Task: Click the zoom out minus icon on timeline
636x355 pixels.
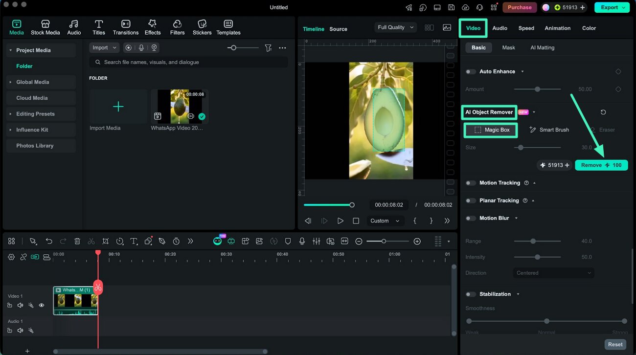Action: [x=359, y=241]
